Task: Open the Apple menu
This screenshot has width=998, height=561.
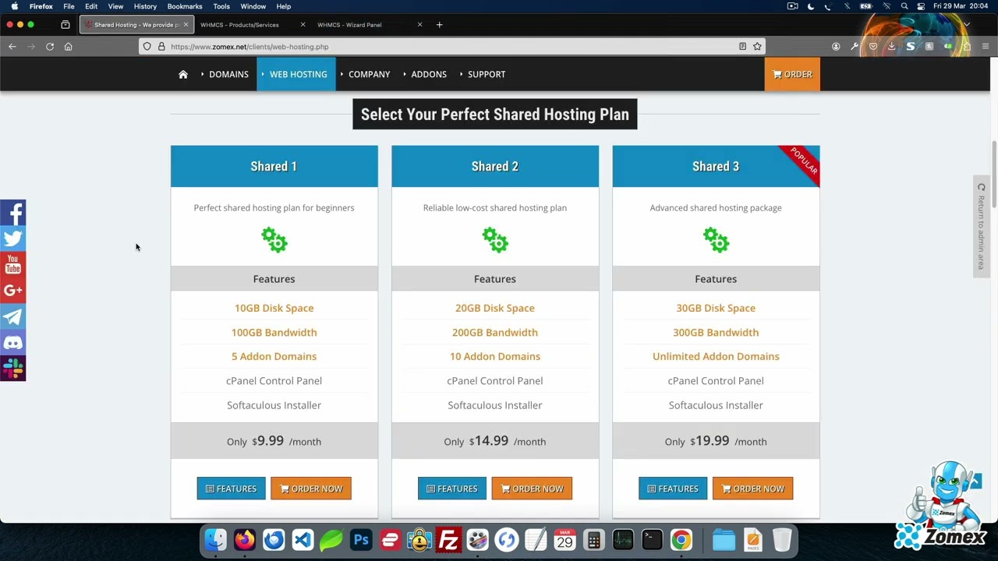Action: [x=15, y=6]
